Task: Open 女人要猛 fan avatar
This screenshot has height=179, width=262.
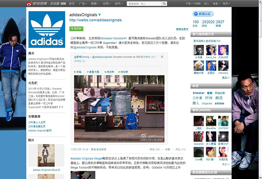Action: pos(211,136)
